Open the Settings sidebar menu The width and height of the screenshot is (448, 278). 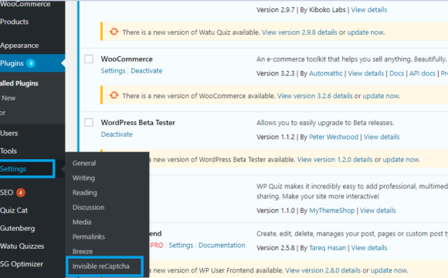pyautogui.click(x=13, y=169)
